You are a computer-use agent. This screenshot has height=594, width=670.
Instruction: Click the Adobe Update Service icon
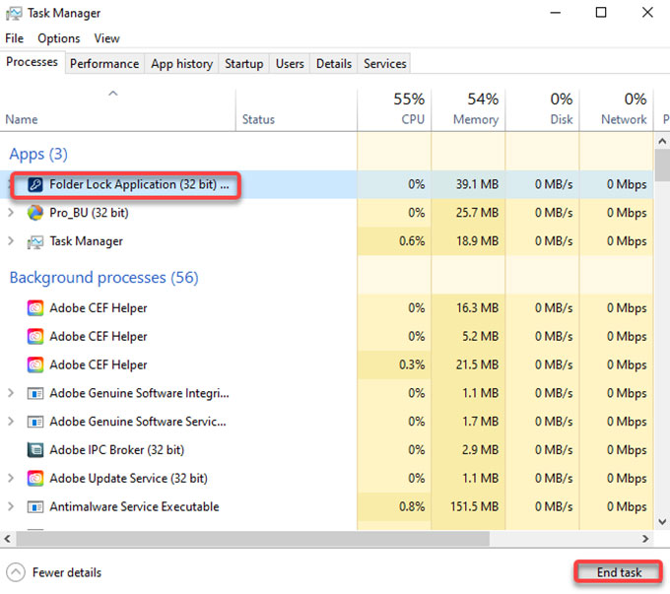pos(35,478)
